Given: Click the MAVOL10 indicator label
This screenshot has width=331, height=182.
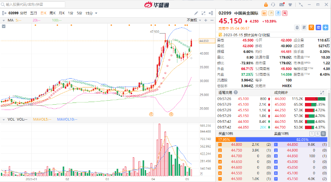Looking at the screenshot, I should click(67, 119).
